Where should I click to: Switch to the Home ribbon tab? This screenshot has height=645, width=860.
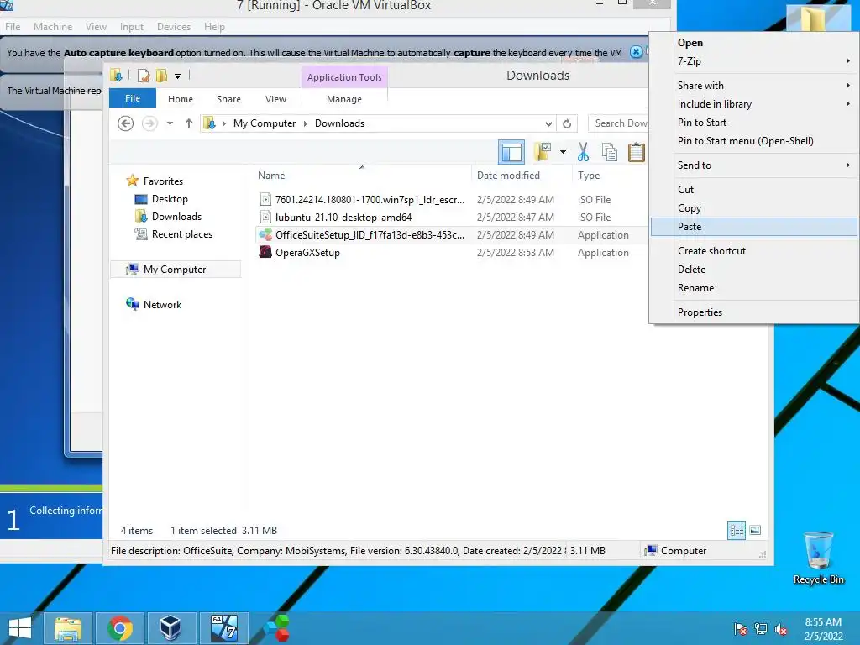pyautogui.click(x=181, y=99)
